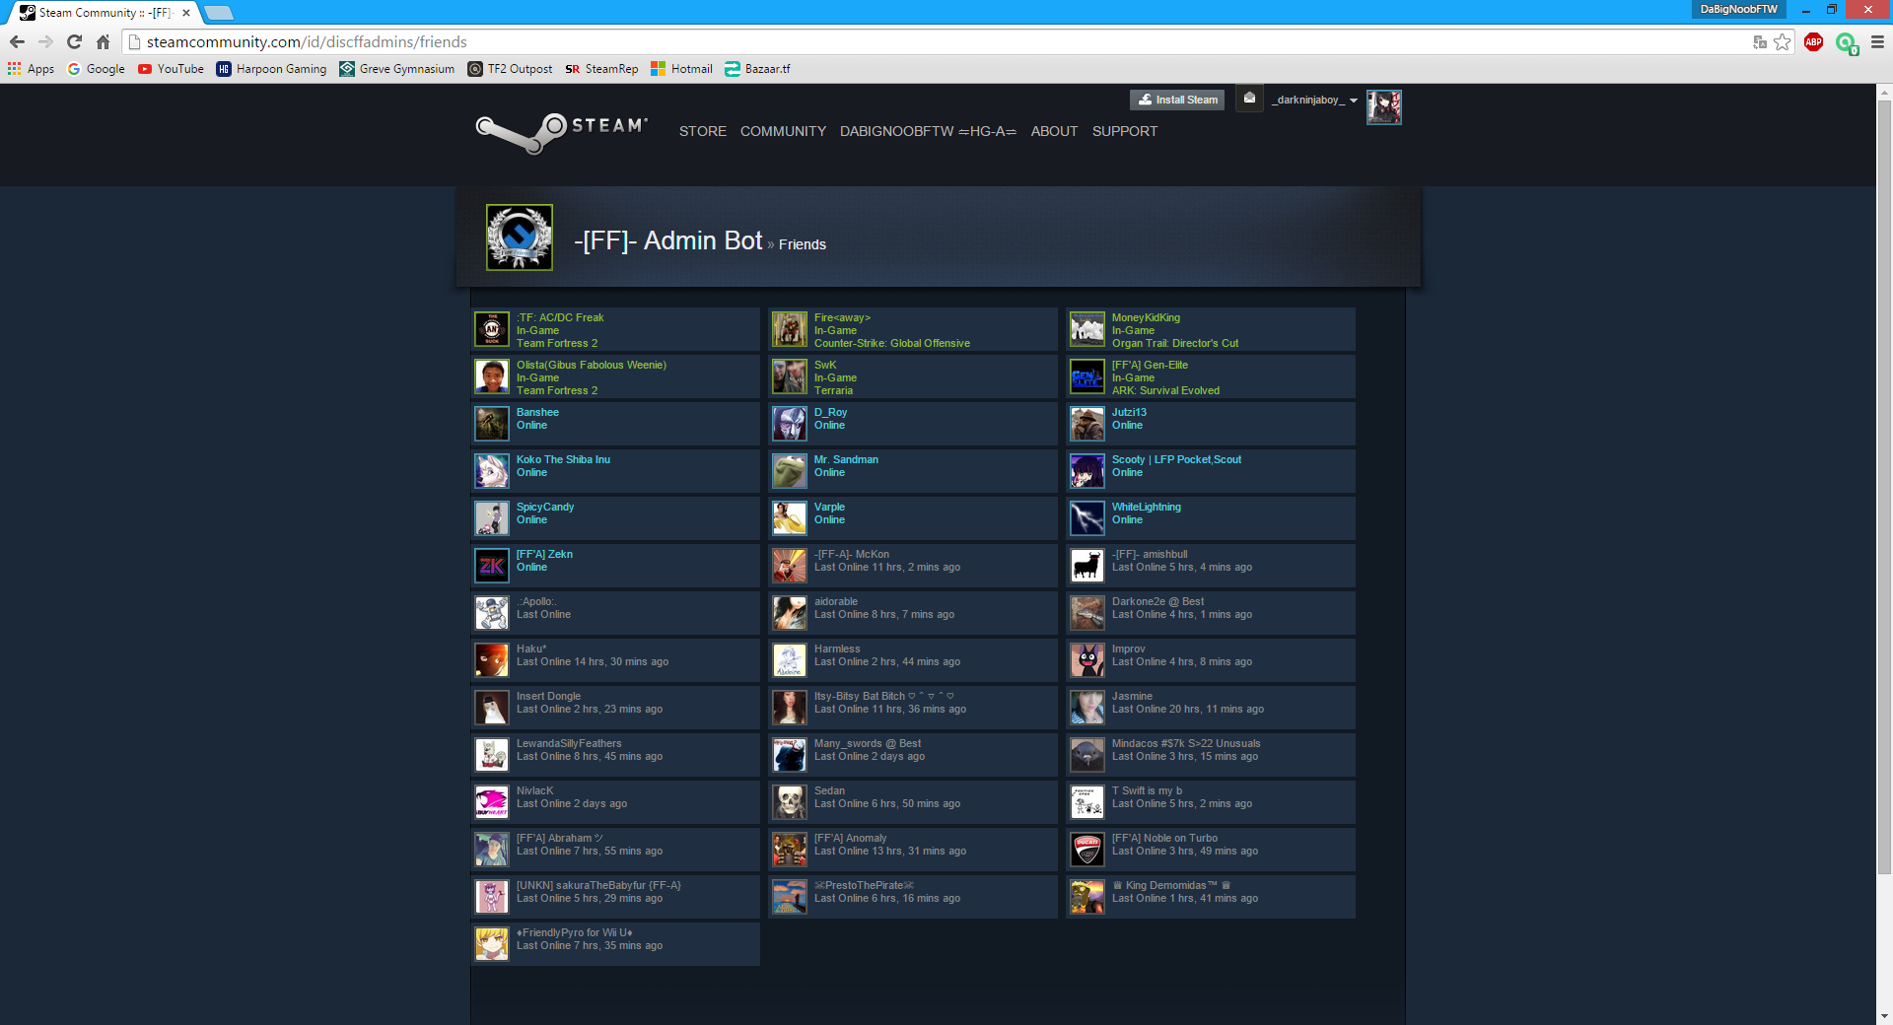Select friend name aidorable
This screenshot has width=1893, height=1025.
click(x=836, y=601)
